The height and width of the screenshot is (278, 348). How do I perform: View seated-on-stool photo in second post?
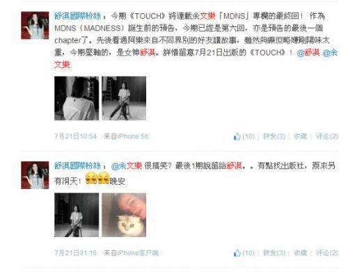click(77, 215)
